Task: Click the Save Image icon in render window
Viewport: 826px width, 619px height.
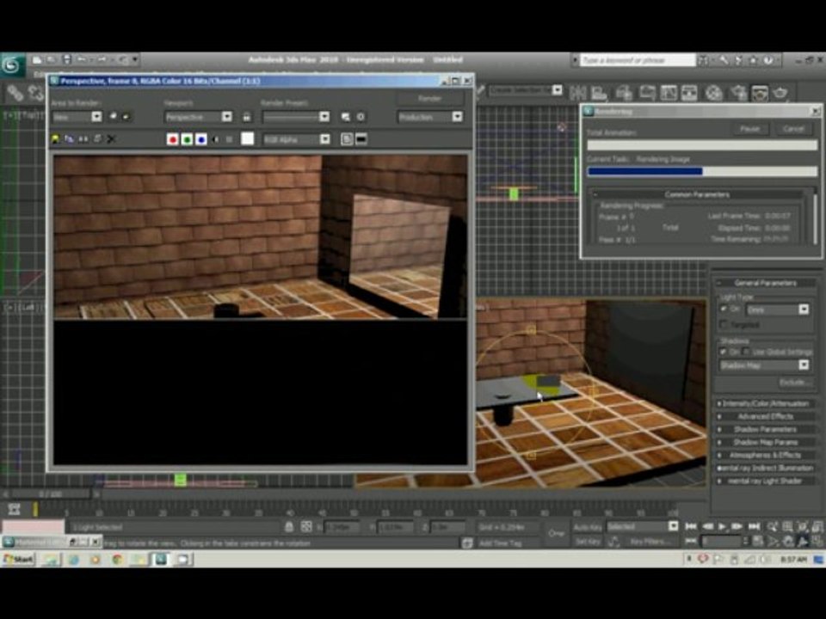Action: (x=55, y=139)
